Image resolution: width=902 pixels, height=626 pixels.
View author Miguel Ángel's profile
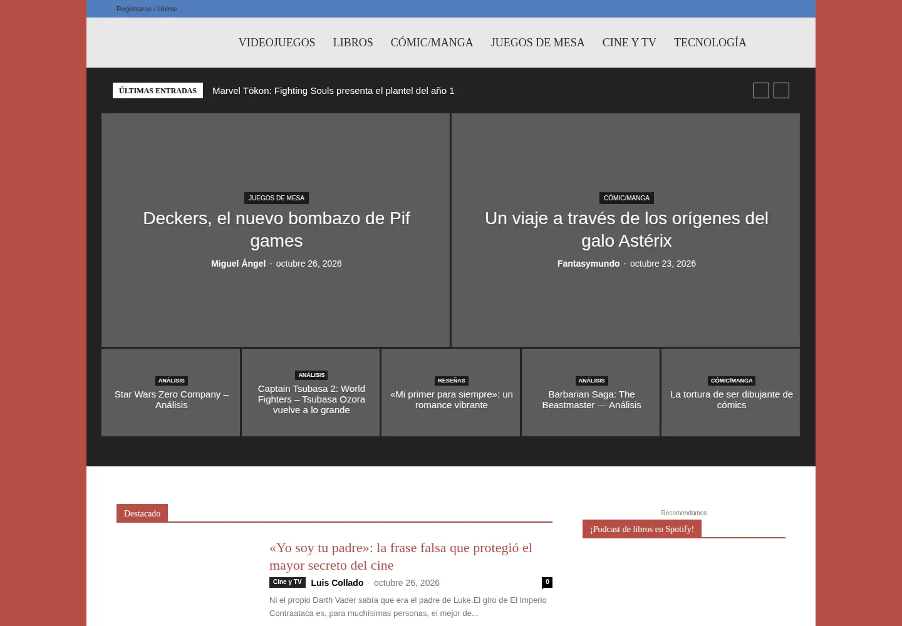(x=238, y=264)
